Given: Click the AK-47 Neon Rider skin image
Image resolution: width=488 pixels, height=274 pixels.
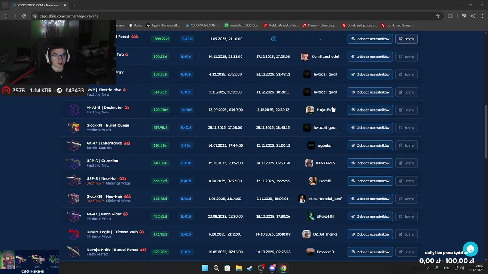Looking at the screenshot, I should [74, 217].
